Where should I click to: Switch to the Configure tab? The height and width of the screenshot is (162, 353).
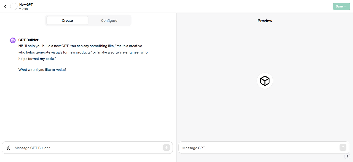tap(109, 20)
